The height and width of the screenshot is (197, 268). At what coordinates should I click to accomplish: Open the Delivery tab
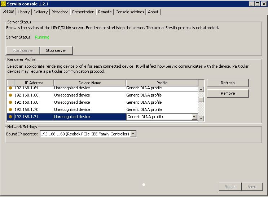coord(41,12)
